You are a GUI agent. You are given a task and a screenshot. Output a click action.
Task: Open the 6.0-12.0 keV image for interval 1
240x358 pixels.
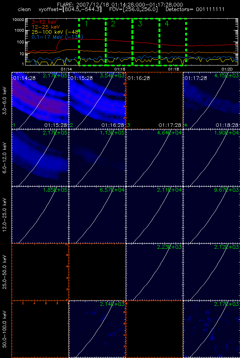tap(40, 158)
